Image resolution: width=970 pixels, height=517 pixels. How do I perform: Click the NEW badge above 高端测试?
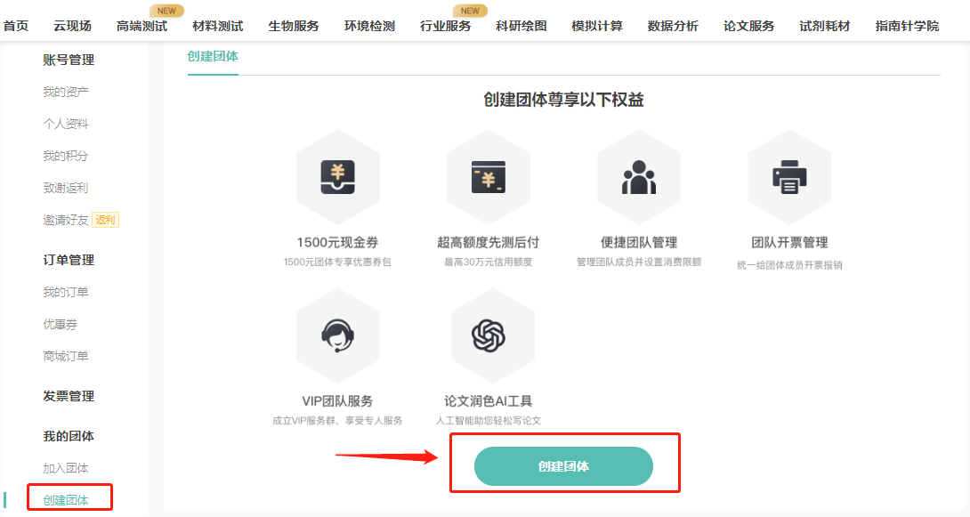tap(166, 11)
